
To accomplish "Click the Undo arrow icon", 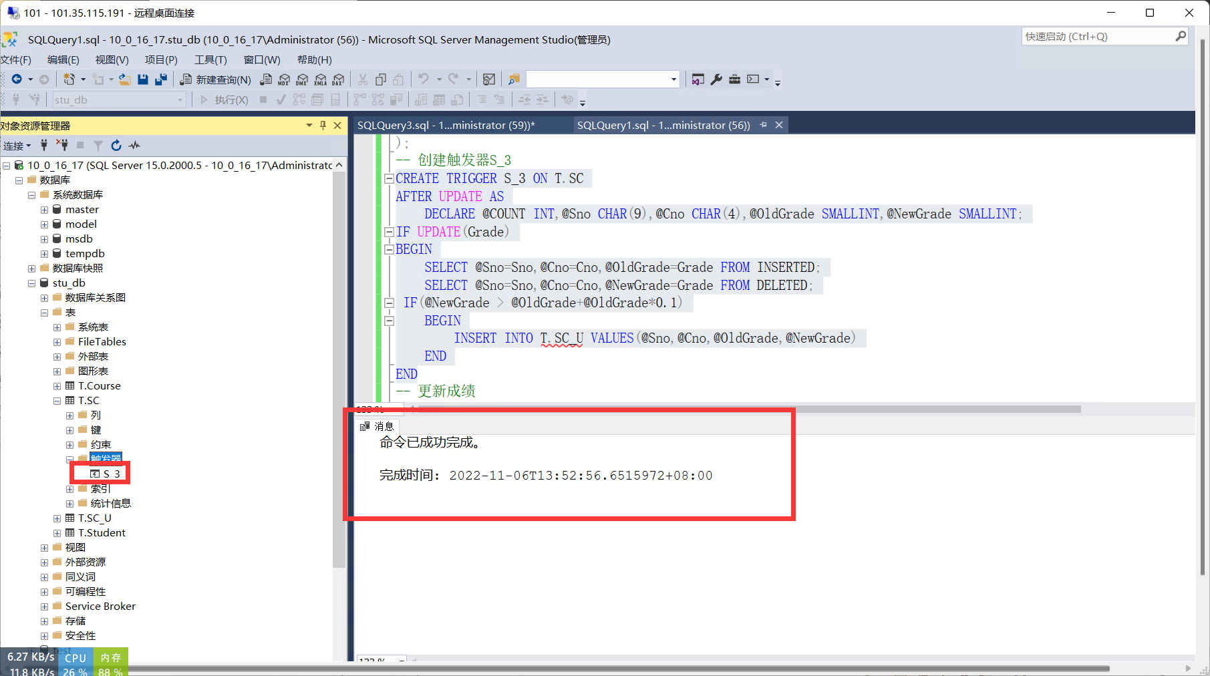I will (423, 79).
